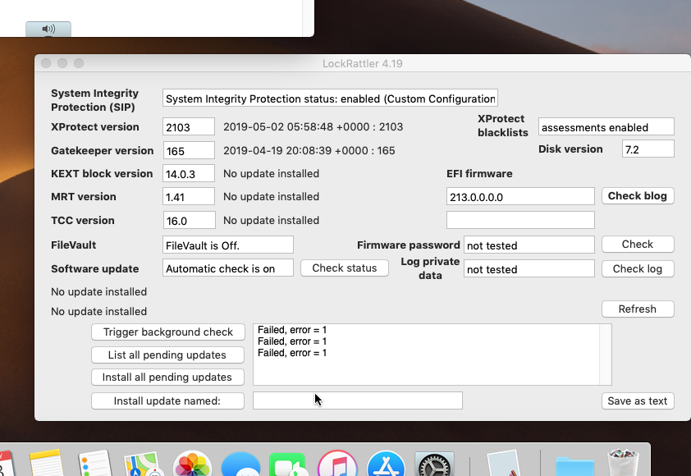This screenshot has height=476, width=691.
Task: Open the blue folder in the Dock
Action: tap(574, 466)
